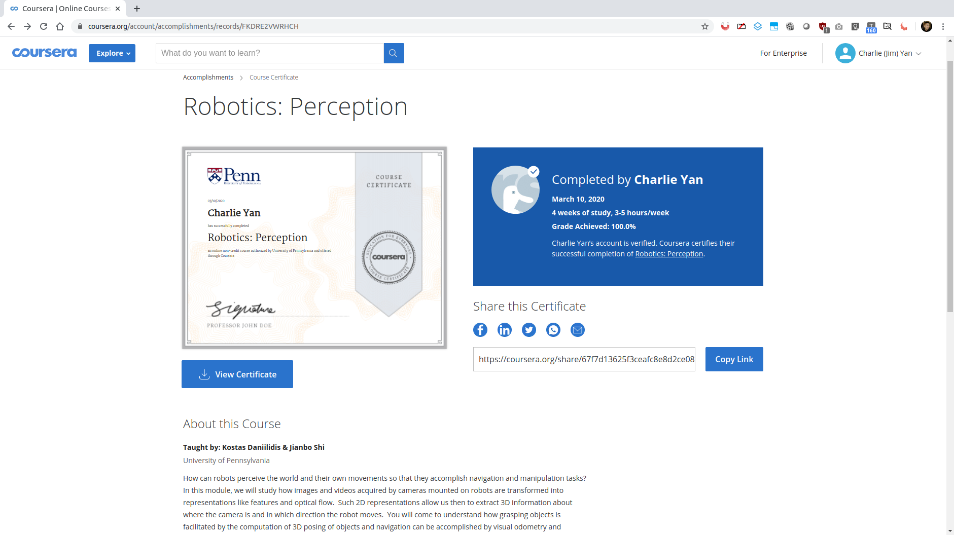Viewport: 954px width, 535px height.
Task: Reload the page in browser
Action: pyautogui.click(x=44, y=26)
